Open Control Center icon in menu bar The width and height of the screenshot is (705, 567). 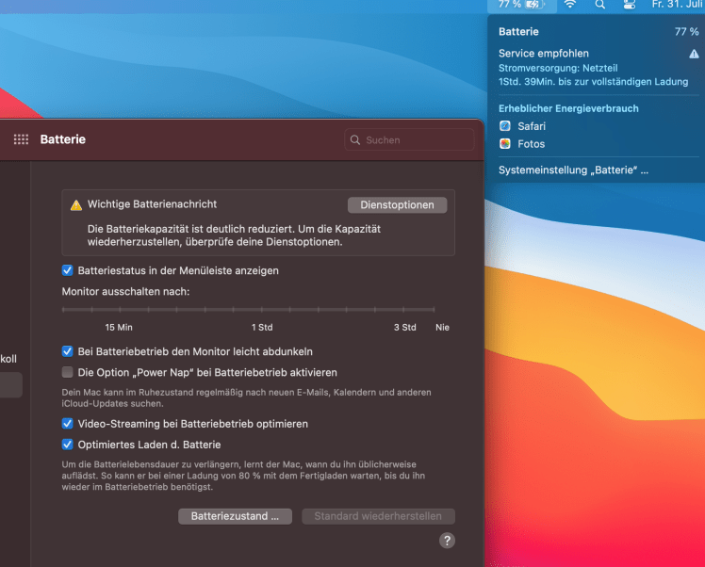pos(630,5)
